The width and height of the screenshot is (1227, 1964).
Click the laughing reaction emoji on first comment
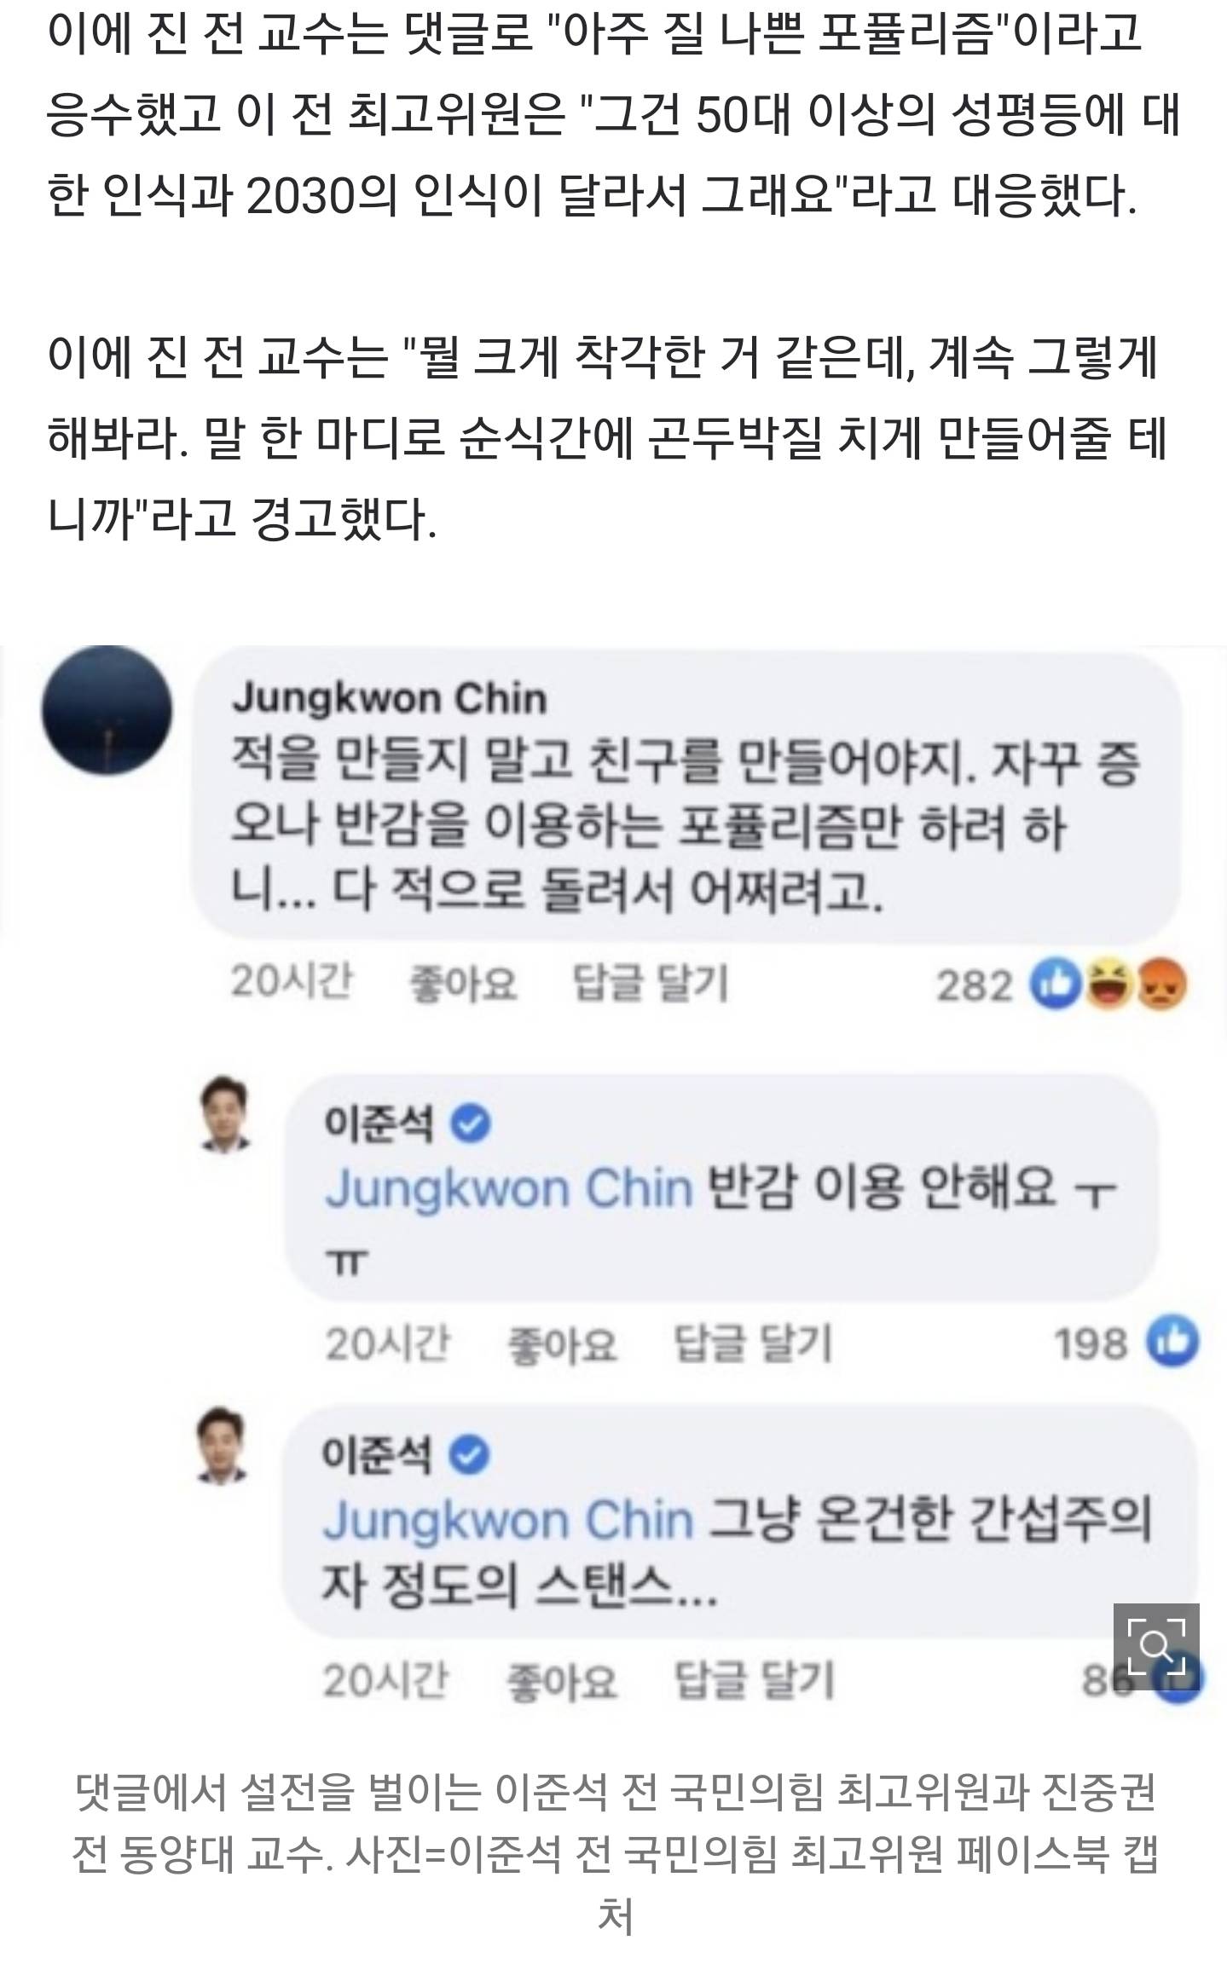[1108, 985]
